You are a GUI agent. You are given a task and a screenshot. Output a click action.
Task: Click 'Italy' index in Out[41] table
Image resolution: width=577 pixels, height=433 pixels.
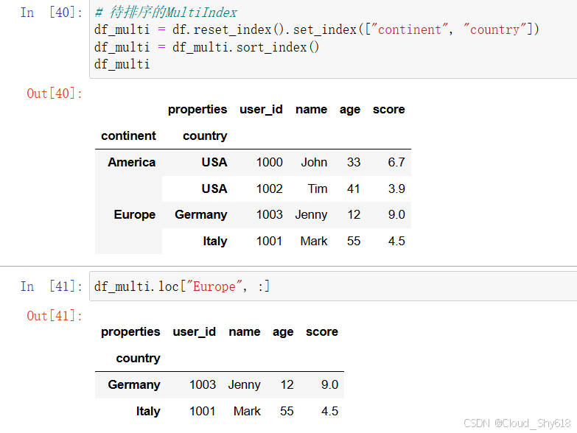coord(148,412)
